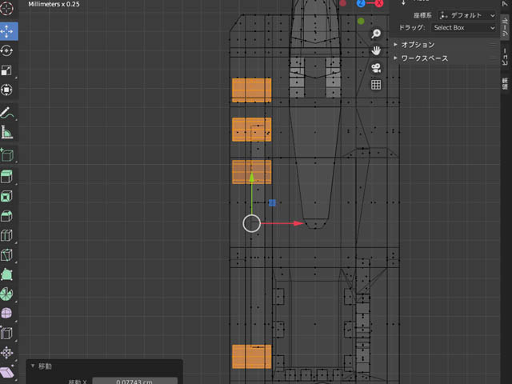Open the 編集 sidebar tab

pyautogui.click(x=506, y=83)
